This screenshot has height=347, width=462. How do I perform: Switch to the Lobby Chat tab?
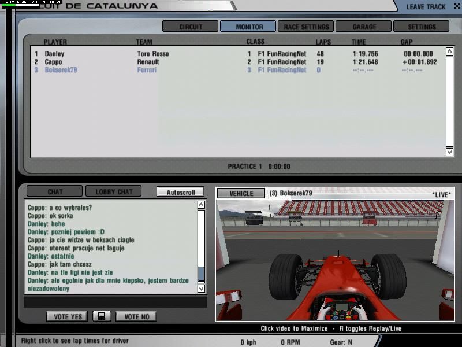(114, 191)
